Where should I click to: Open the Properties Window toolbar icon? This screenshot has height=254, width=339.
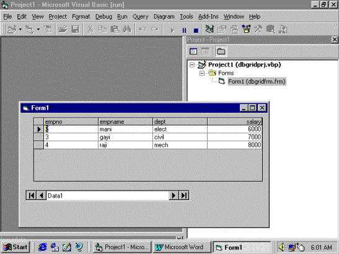click(222, 29)
